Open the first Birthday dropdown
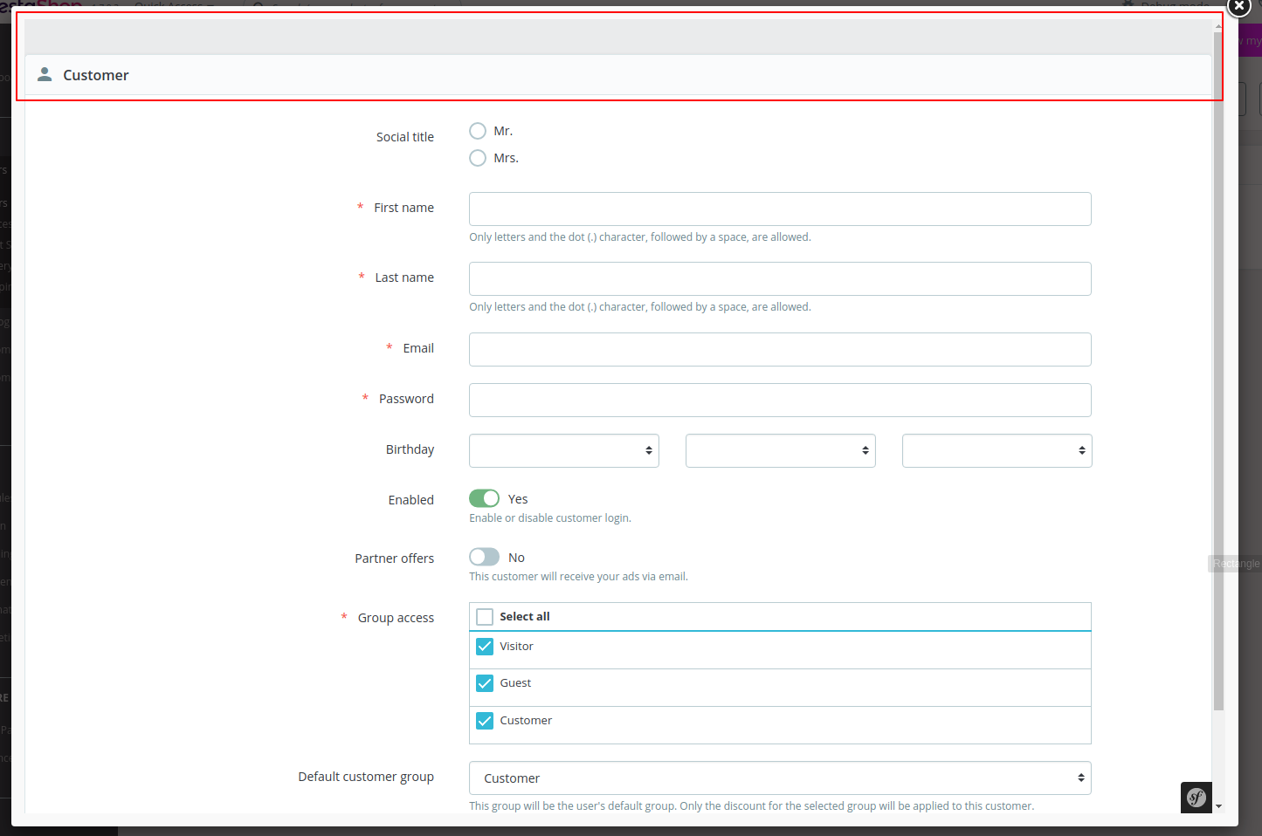This screenshot has width=1262, height=836. [563, 450]
